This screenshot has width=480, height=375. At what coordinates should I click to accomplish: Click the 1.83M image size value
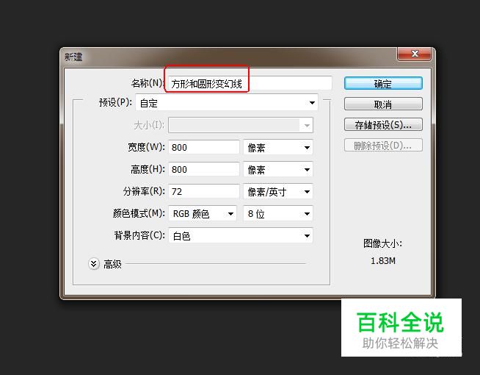pos(383,261)
